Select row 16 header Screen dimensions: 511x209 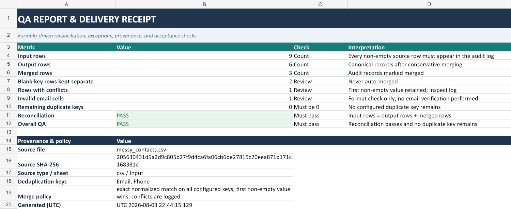click(8, 161)
